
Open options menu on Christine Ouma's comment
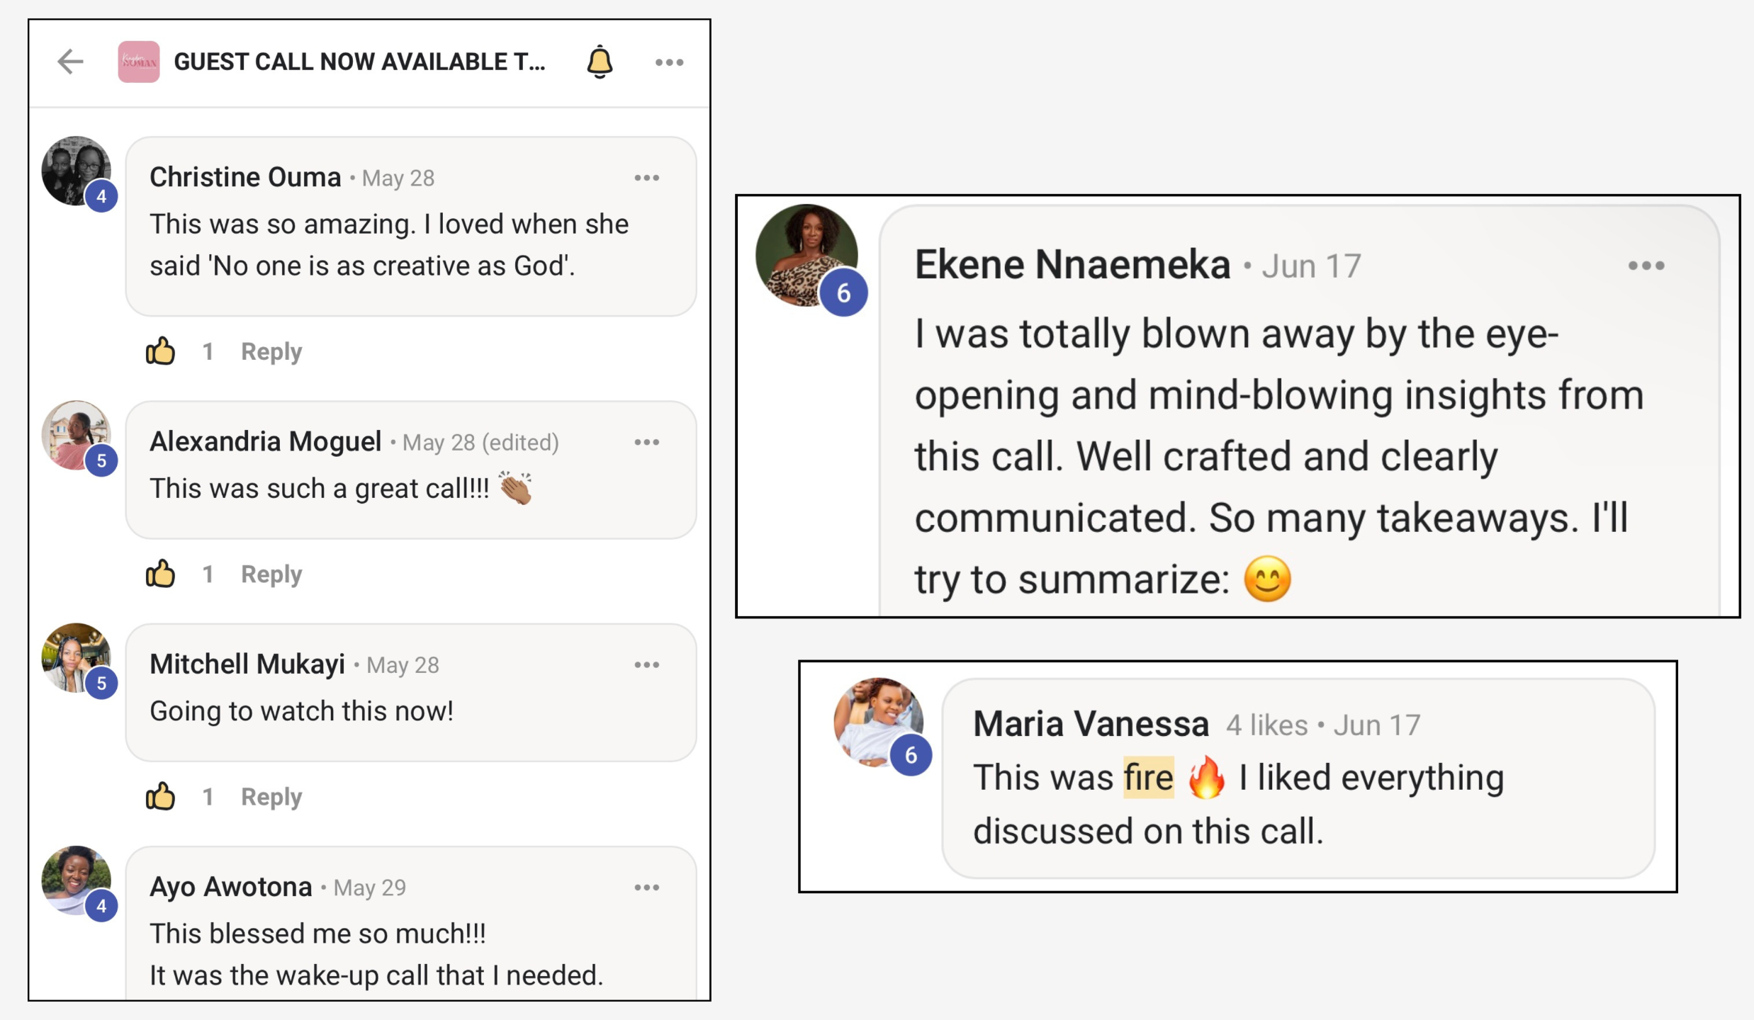(x=646, y=178)
